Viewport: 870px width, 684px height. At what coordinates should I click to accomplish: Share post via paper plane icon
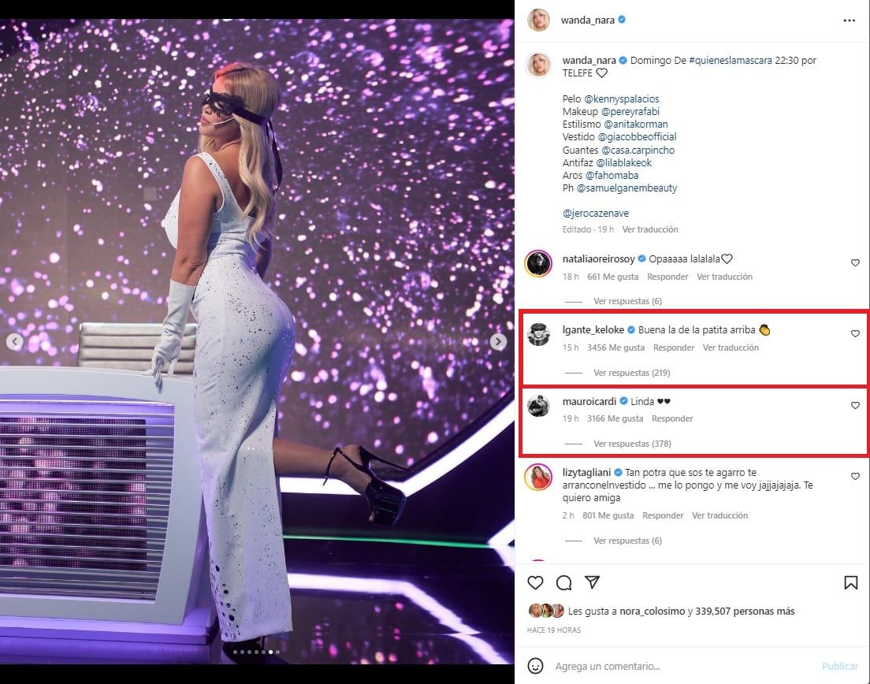[592, 582]
